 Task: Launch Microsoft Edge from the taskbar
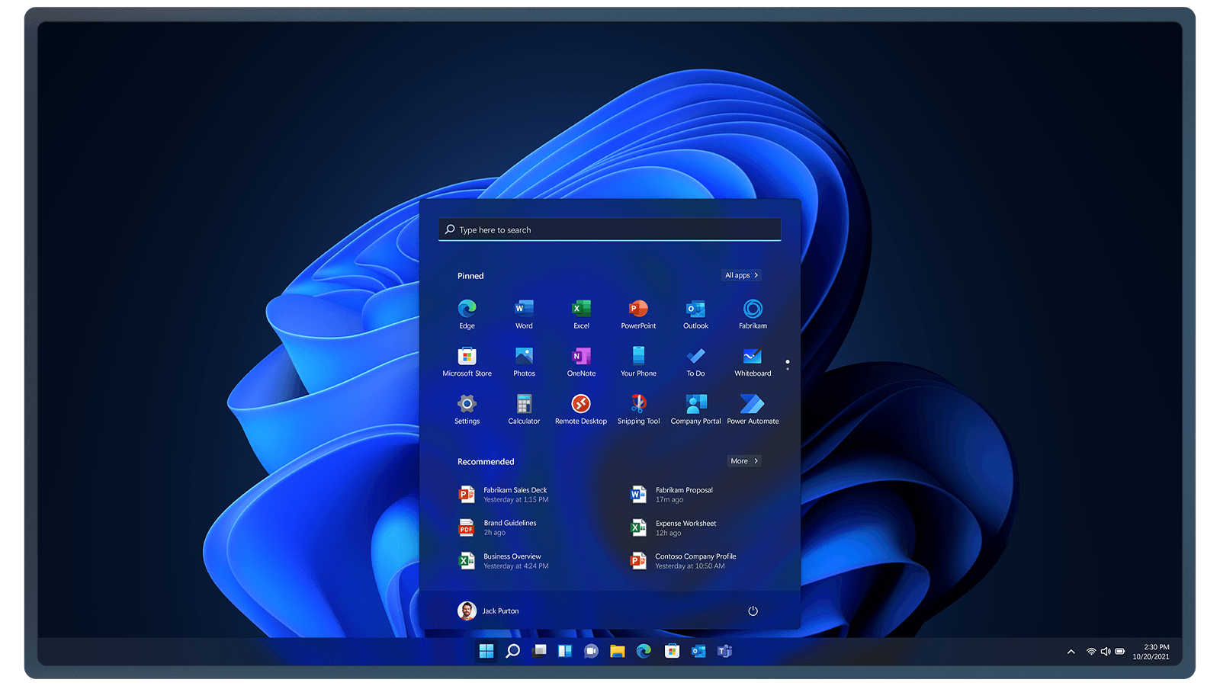(643, 652)
